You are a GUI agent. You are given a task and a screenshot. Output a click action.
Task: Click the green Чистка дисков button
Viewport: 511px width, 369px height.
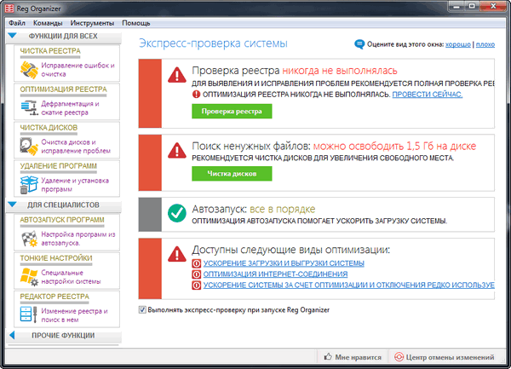pos(232,174)
